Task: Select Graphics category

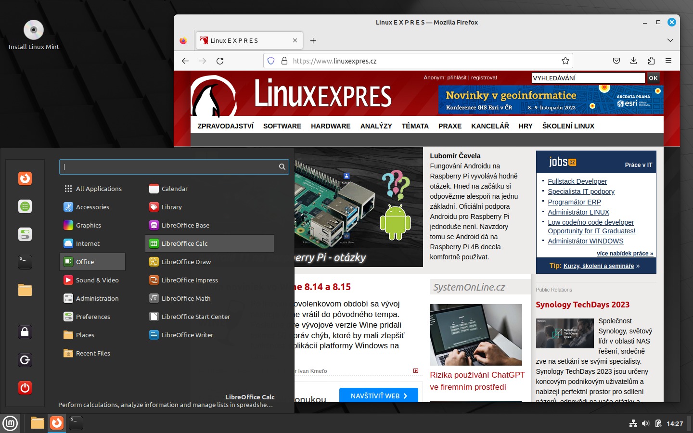Action: coord(92,225)
